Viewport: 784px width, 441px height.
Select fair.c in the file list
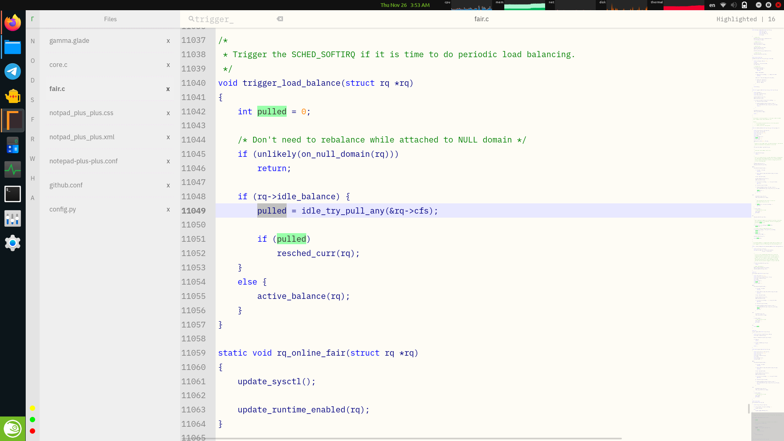click(57, 89)
